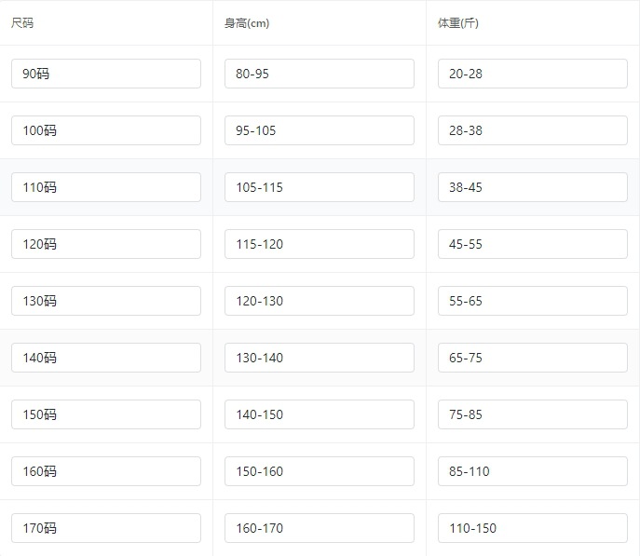This screenshot has width=640, height=556.
Task: Focus the 160-170 height field
Action: point(320,528)
